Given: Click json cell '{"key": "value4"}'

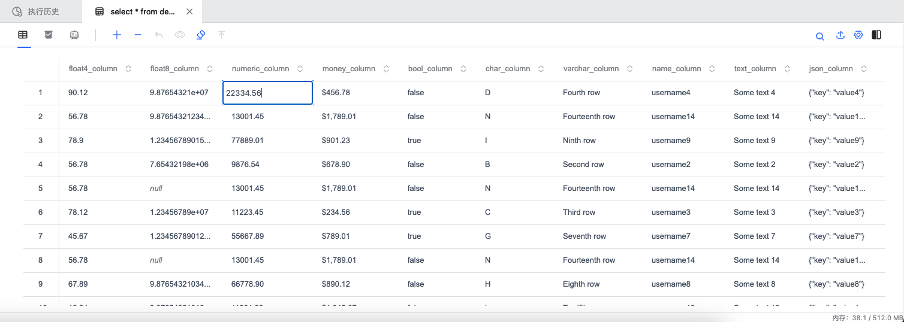Looking at the screenshot, I should click(837, 93).
